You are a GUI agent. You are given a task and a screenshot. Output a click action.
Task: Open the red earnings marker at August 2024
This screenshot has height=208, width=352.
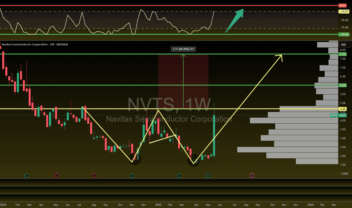(x=94, y=175)
